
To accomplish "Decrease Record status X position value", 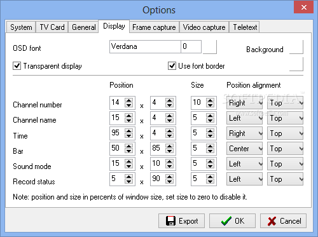I will coord(128,182).
